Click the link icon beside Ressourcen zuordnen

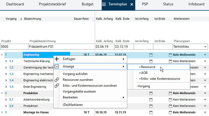[57, 80]
